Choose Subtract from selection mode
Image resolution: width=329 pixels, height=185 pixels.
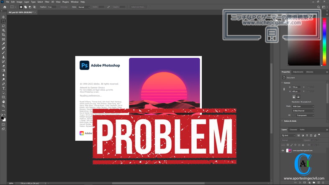coord(30,7)
